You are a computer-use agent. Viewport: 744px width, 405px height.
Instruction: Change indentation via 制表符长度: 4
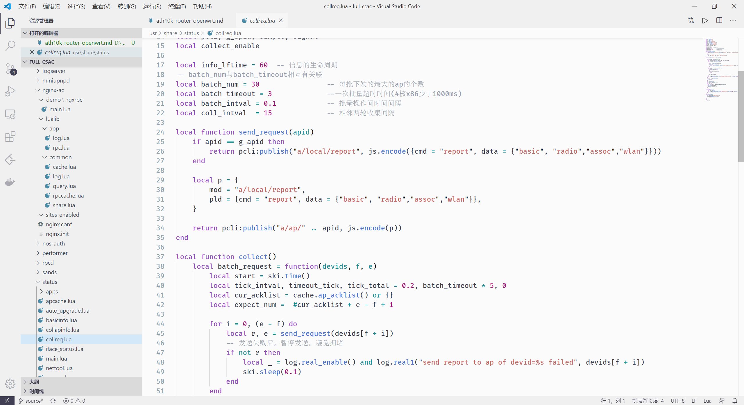[x=648, y=401]
